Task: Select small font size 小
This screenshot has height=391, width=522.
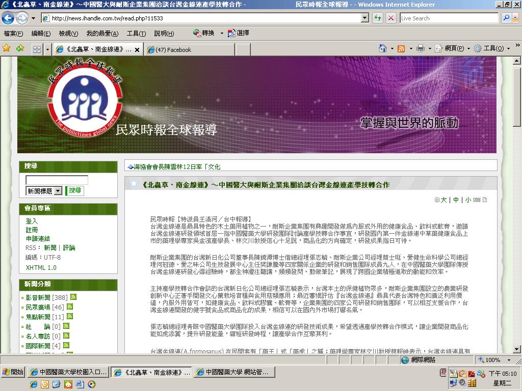Action: (468, 200)
